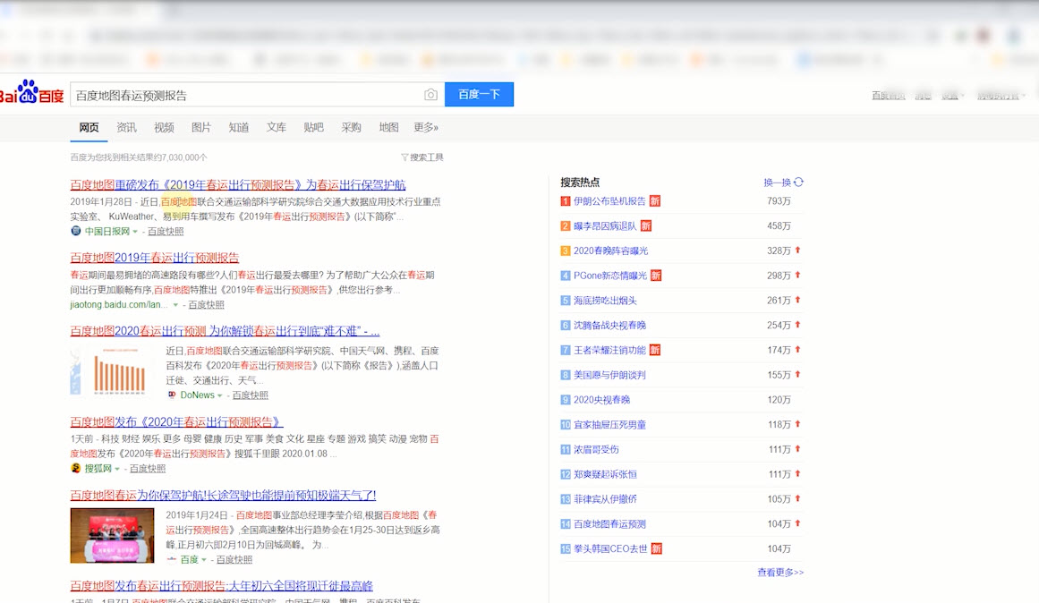Open hot topic 拳头韩国CEO去世
1039x603 pixels.
coord(610,548)
